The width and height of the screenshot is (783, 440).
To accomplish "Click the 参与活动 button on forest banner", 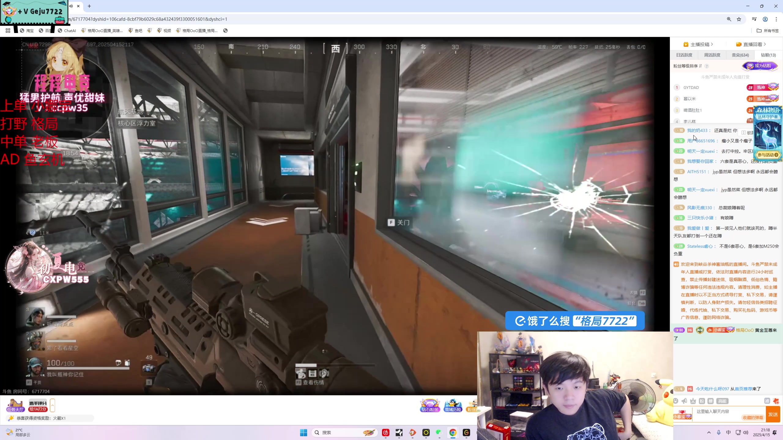I will [x=768, y=155].
